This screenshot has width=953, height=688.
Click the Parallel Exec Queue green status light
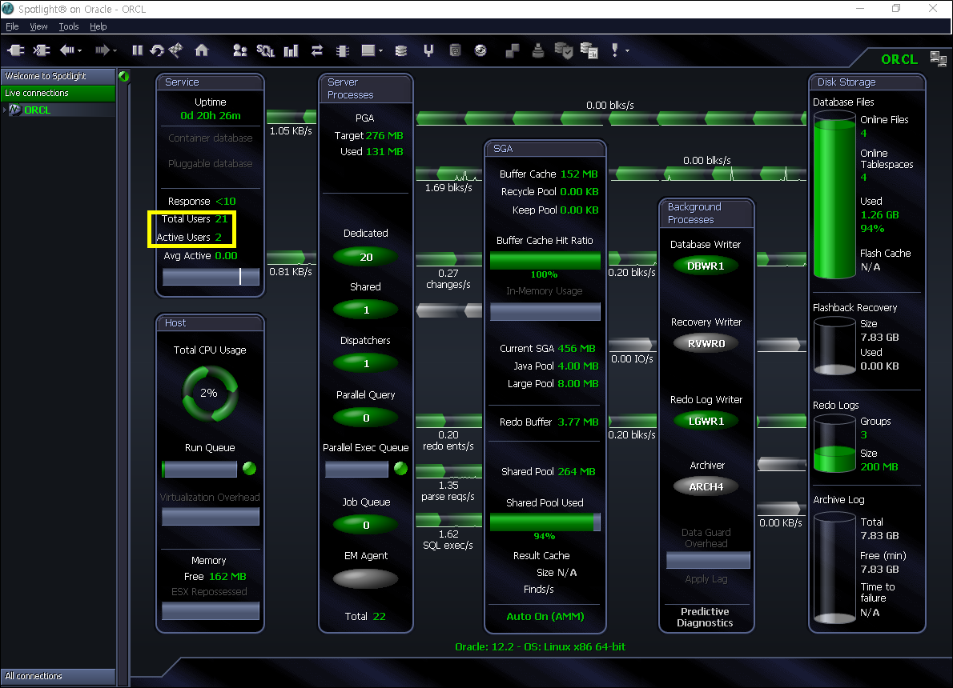click(x=400, y=468)
